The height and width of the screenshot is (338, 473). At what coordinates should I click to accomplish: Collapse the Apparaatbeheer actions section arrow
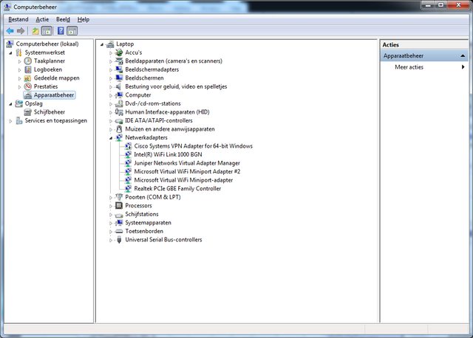(x=463, y=56)
